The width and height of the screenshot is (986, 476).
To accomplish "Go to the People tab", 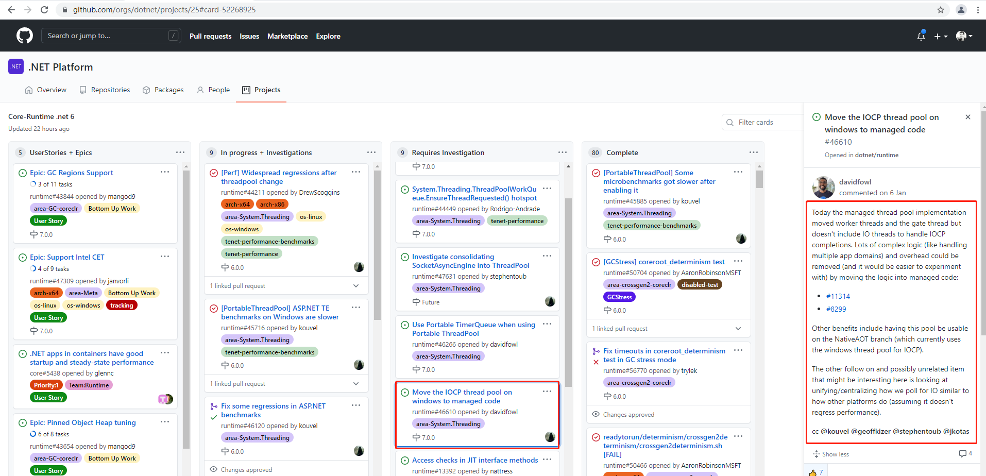I will click(213, 90).
